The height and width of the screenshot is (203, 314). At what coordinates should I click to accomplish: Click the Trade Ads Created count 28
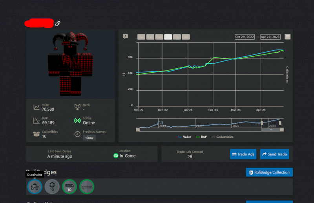(x=190, y=157)
